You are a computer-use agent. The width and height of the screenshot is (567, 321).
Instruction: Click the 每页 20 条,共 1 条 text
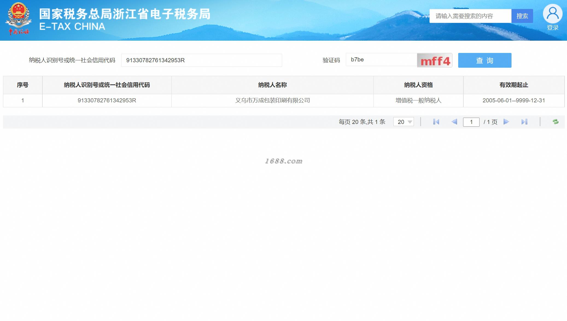pyautogui.click(x=362, y=122)
